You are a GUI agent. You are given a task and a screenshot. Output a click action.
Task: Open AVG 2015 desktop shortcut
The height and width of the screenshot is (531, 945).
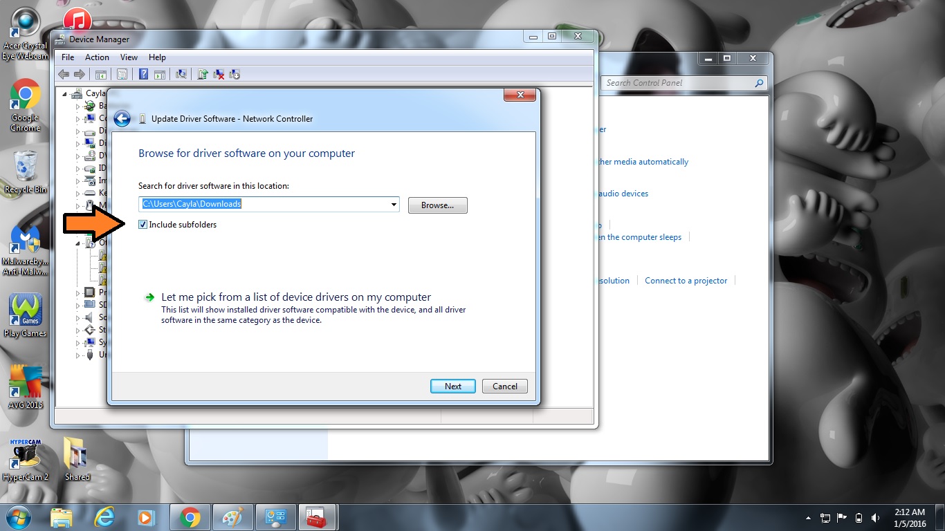point(26,387)
